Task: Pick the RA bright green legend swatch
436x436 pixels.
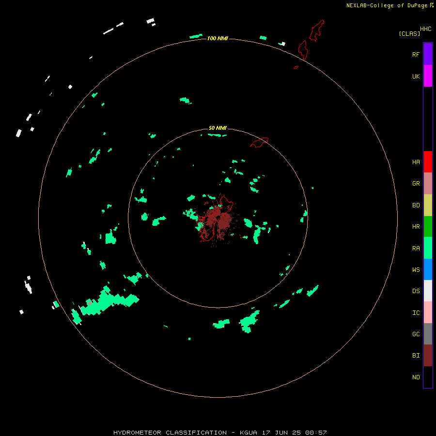Action: (x=428, y=248)
